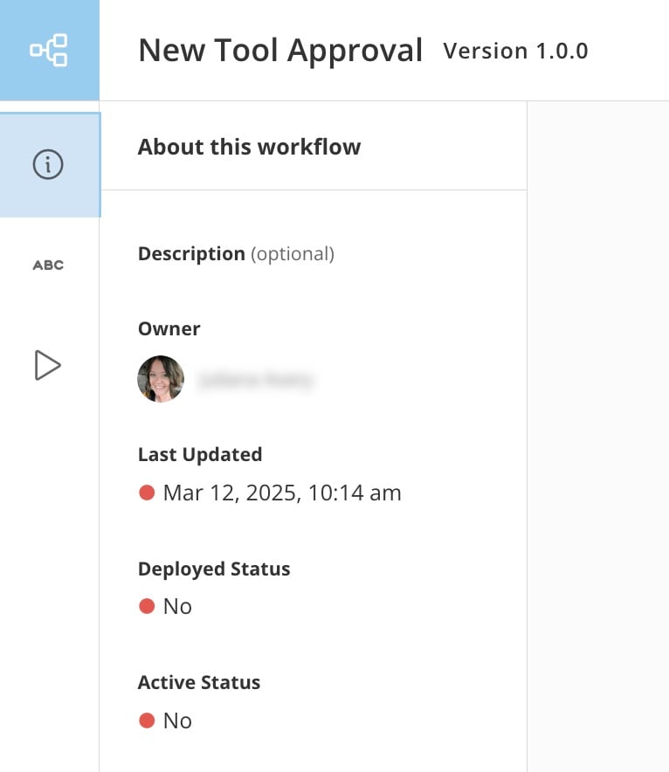Click the No value under Active Status

(177, 720)
